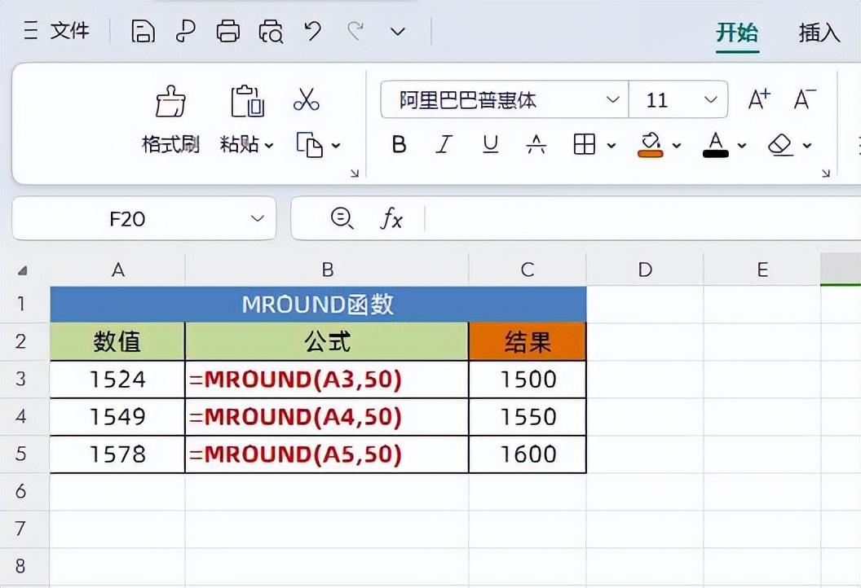
Task: Expand the quick access toolbar chevron
Action: coord(398,32)
